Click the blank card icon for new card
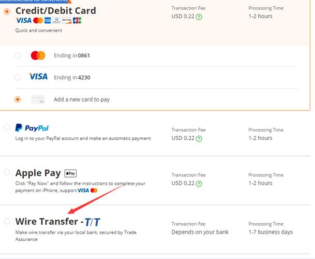The width and height of the screenshot is (315, 259). pos(38,99)
